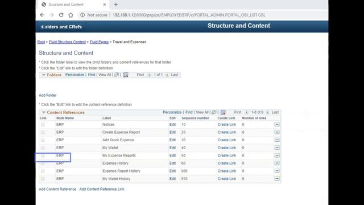The height and width of the screenshot is (205, 364).
Task: Go back using browser back arrow
Action: (42, 15)
